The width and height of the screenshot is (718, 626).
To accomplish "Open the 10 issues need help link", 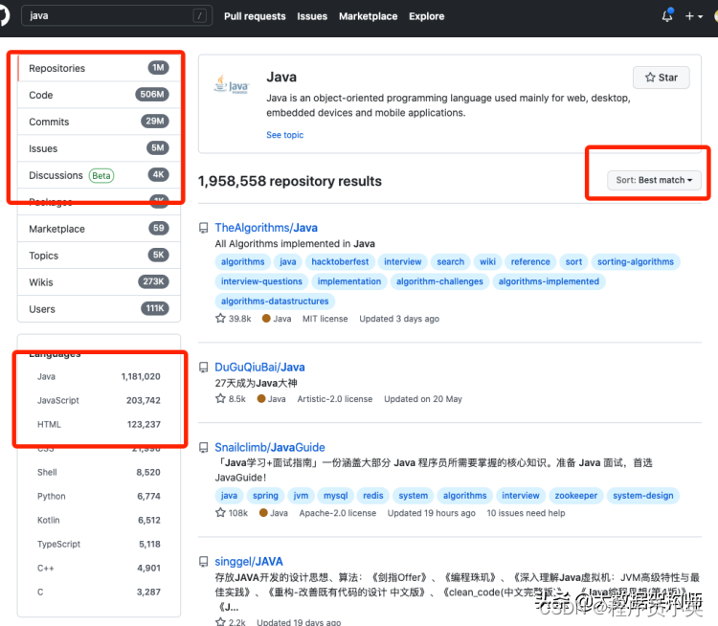I will coord(526,513).
